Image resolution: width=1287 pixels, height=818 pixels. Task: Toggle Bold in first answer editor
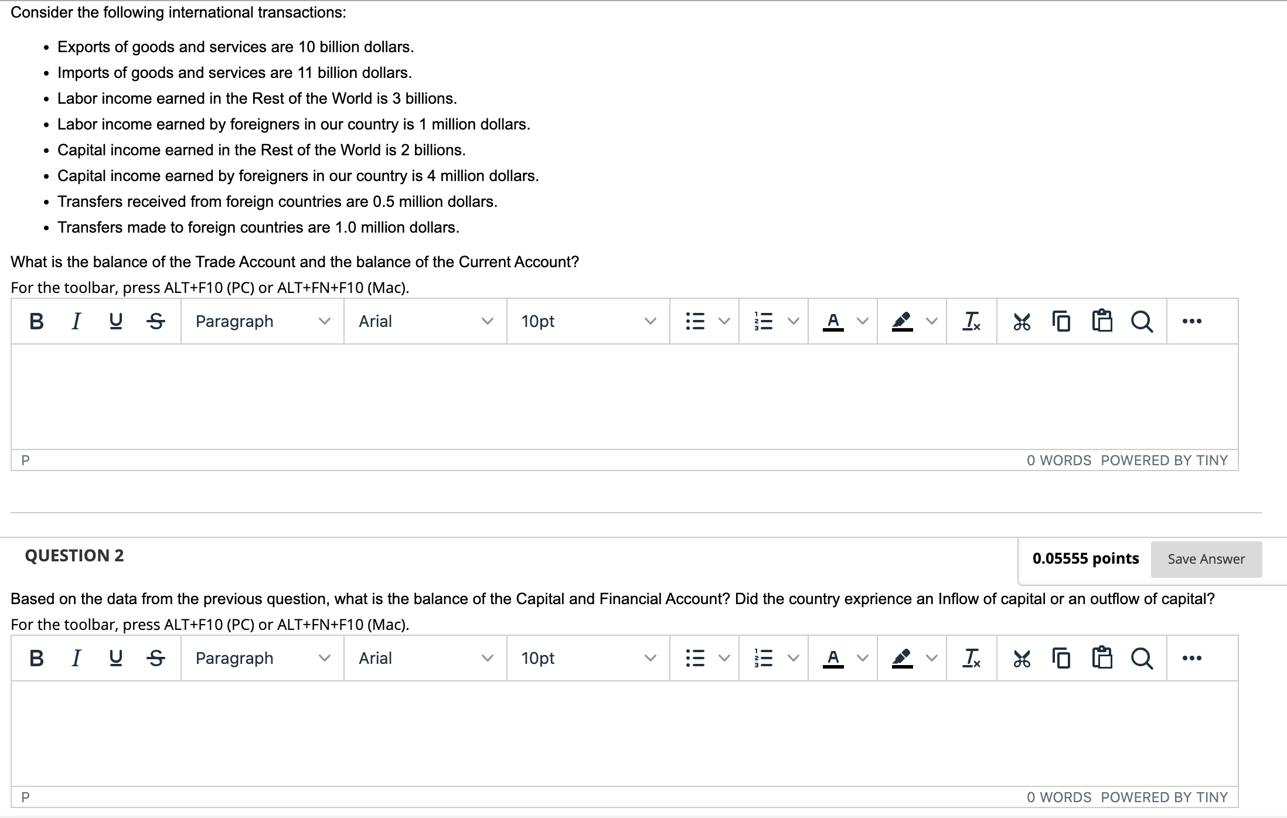pos(36,321)
